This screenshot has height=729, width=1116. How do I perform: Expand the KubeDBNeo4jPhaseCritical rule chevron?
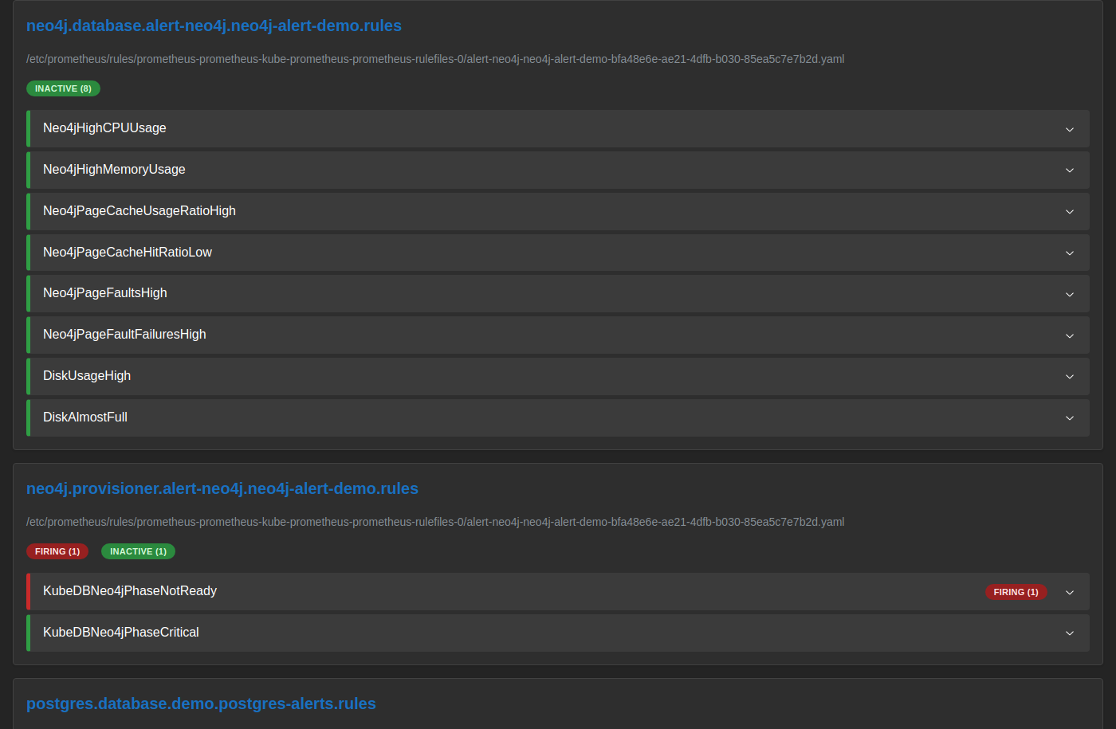point(1070,633)
